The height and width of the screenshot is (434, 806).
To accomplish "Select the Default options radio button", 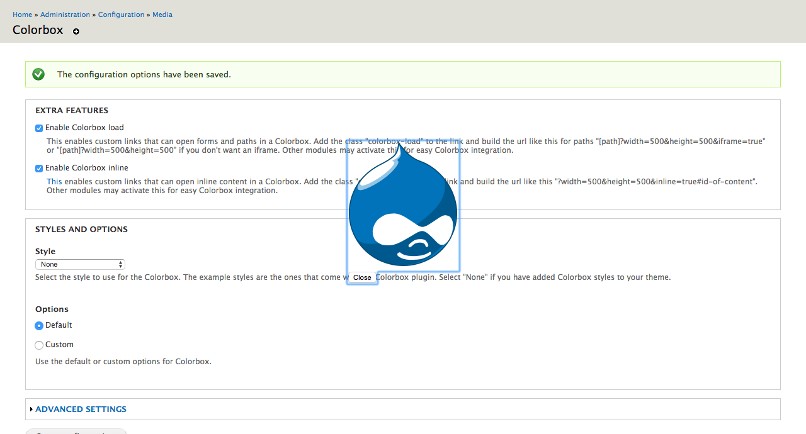I will (39, 326).
